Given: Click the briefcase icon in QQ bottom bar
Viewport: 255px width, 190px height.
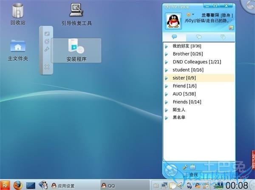Looking at the screenshot, I should 193,167.
